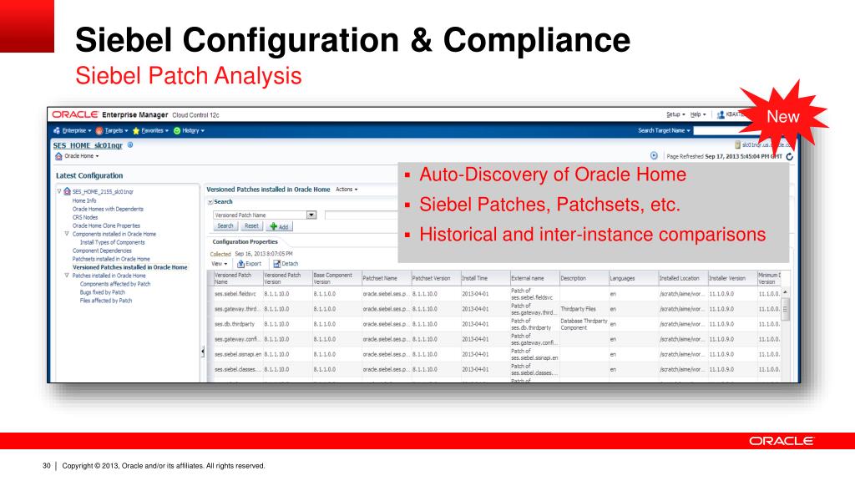Viewport: 855px width, 481px height.
Task: Open the Setup menu
Action: (x=675, y=114)
